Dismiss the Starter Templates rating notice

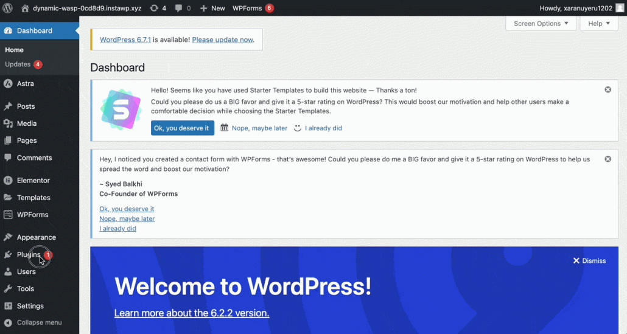(x=608, y=89)
